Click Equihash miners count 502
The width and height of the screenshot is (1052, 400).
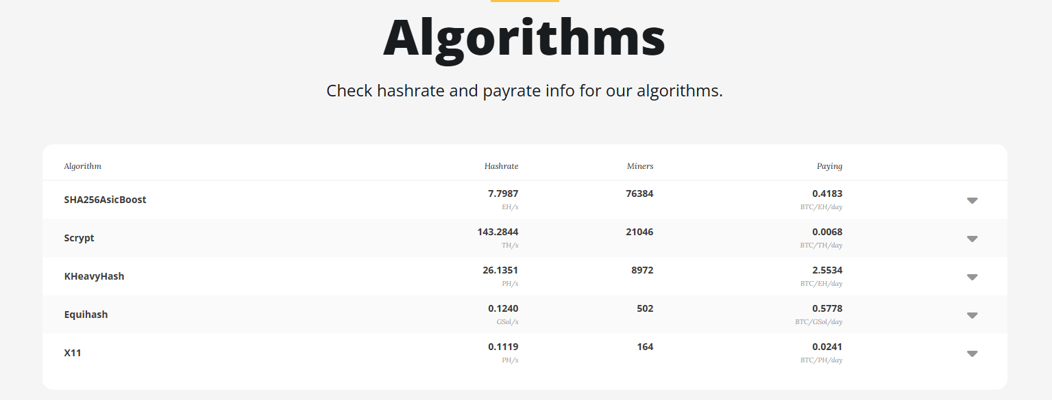point(645,308)
